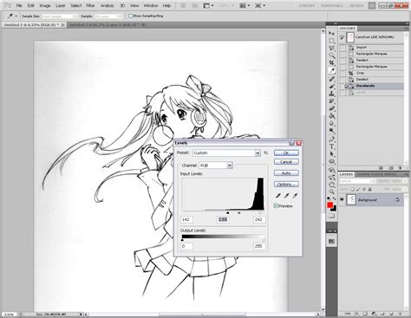The height and width of the screenshot is (318, 411).
Task: Click the output levels white slider
Action: tap(264, 240)
